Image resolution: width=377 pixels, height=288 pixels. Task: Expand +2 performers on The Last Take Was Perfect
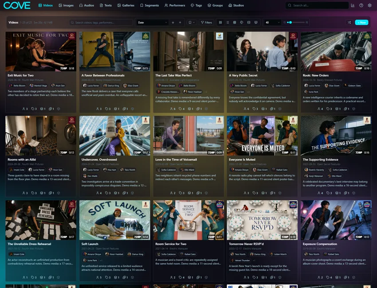tap(206, 92)
